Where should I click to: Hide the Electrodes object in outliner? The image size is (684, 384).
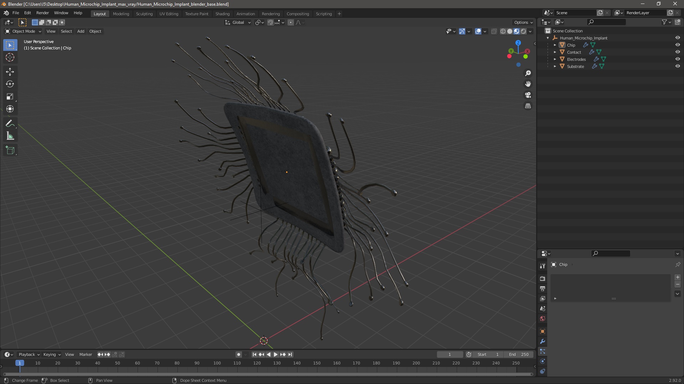678,59
